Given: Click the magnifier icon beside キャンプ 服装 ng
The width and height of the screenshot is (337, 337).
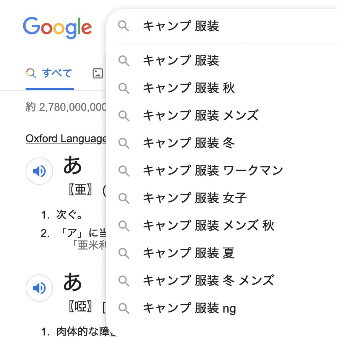Looking at the screenshot, I should (124, 308).
